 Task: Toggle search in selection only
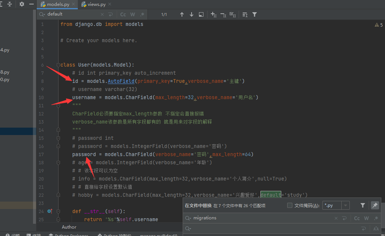[201, 14]
